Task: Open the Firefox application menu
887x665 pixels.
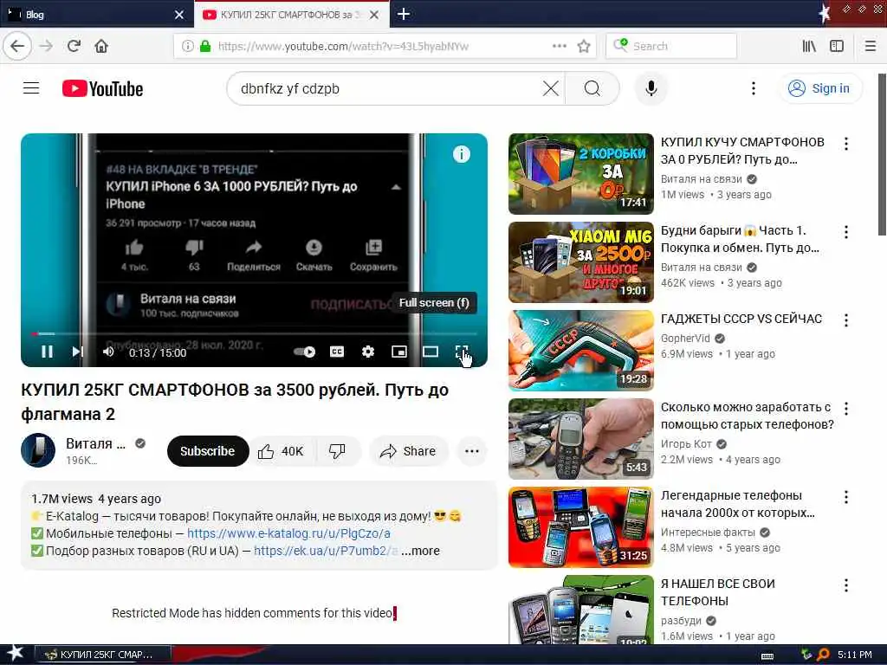Action: coord(871,46)
